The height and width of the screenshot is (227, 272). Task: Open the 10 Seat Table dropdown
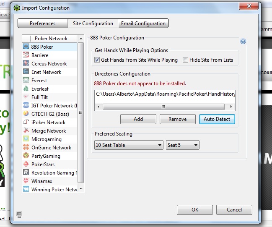129,145
